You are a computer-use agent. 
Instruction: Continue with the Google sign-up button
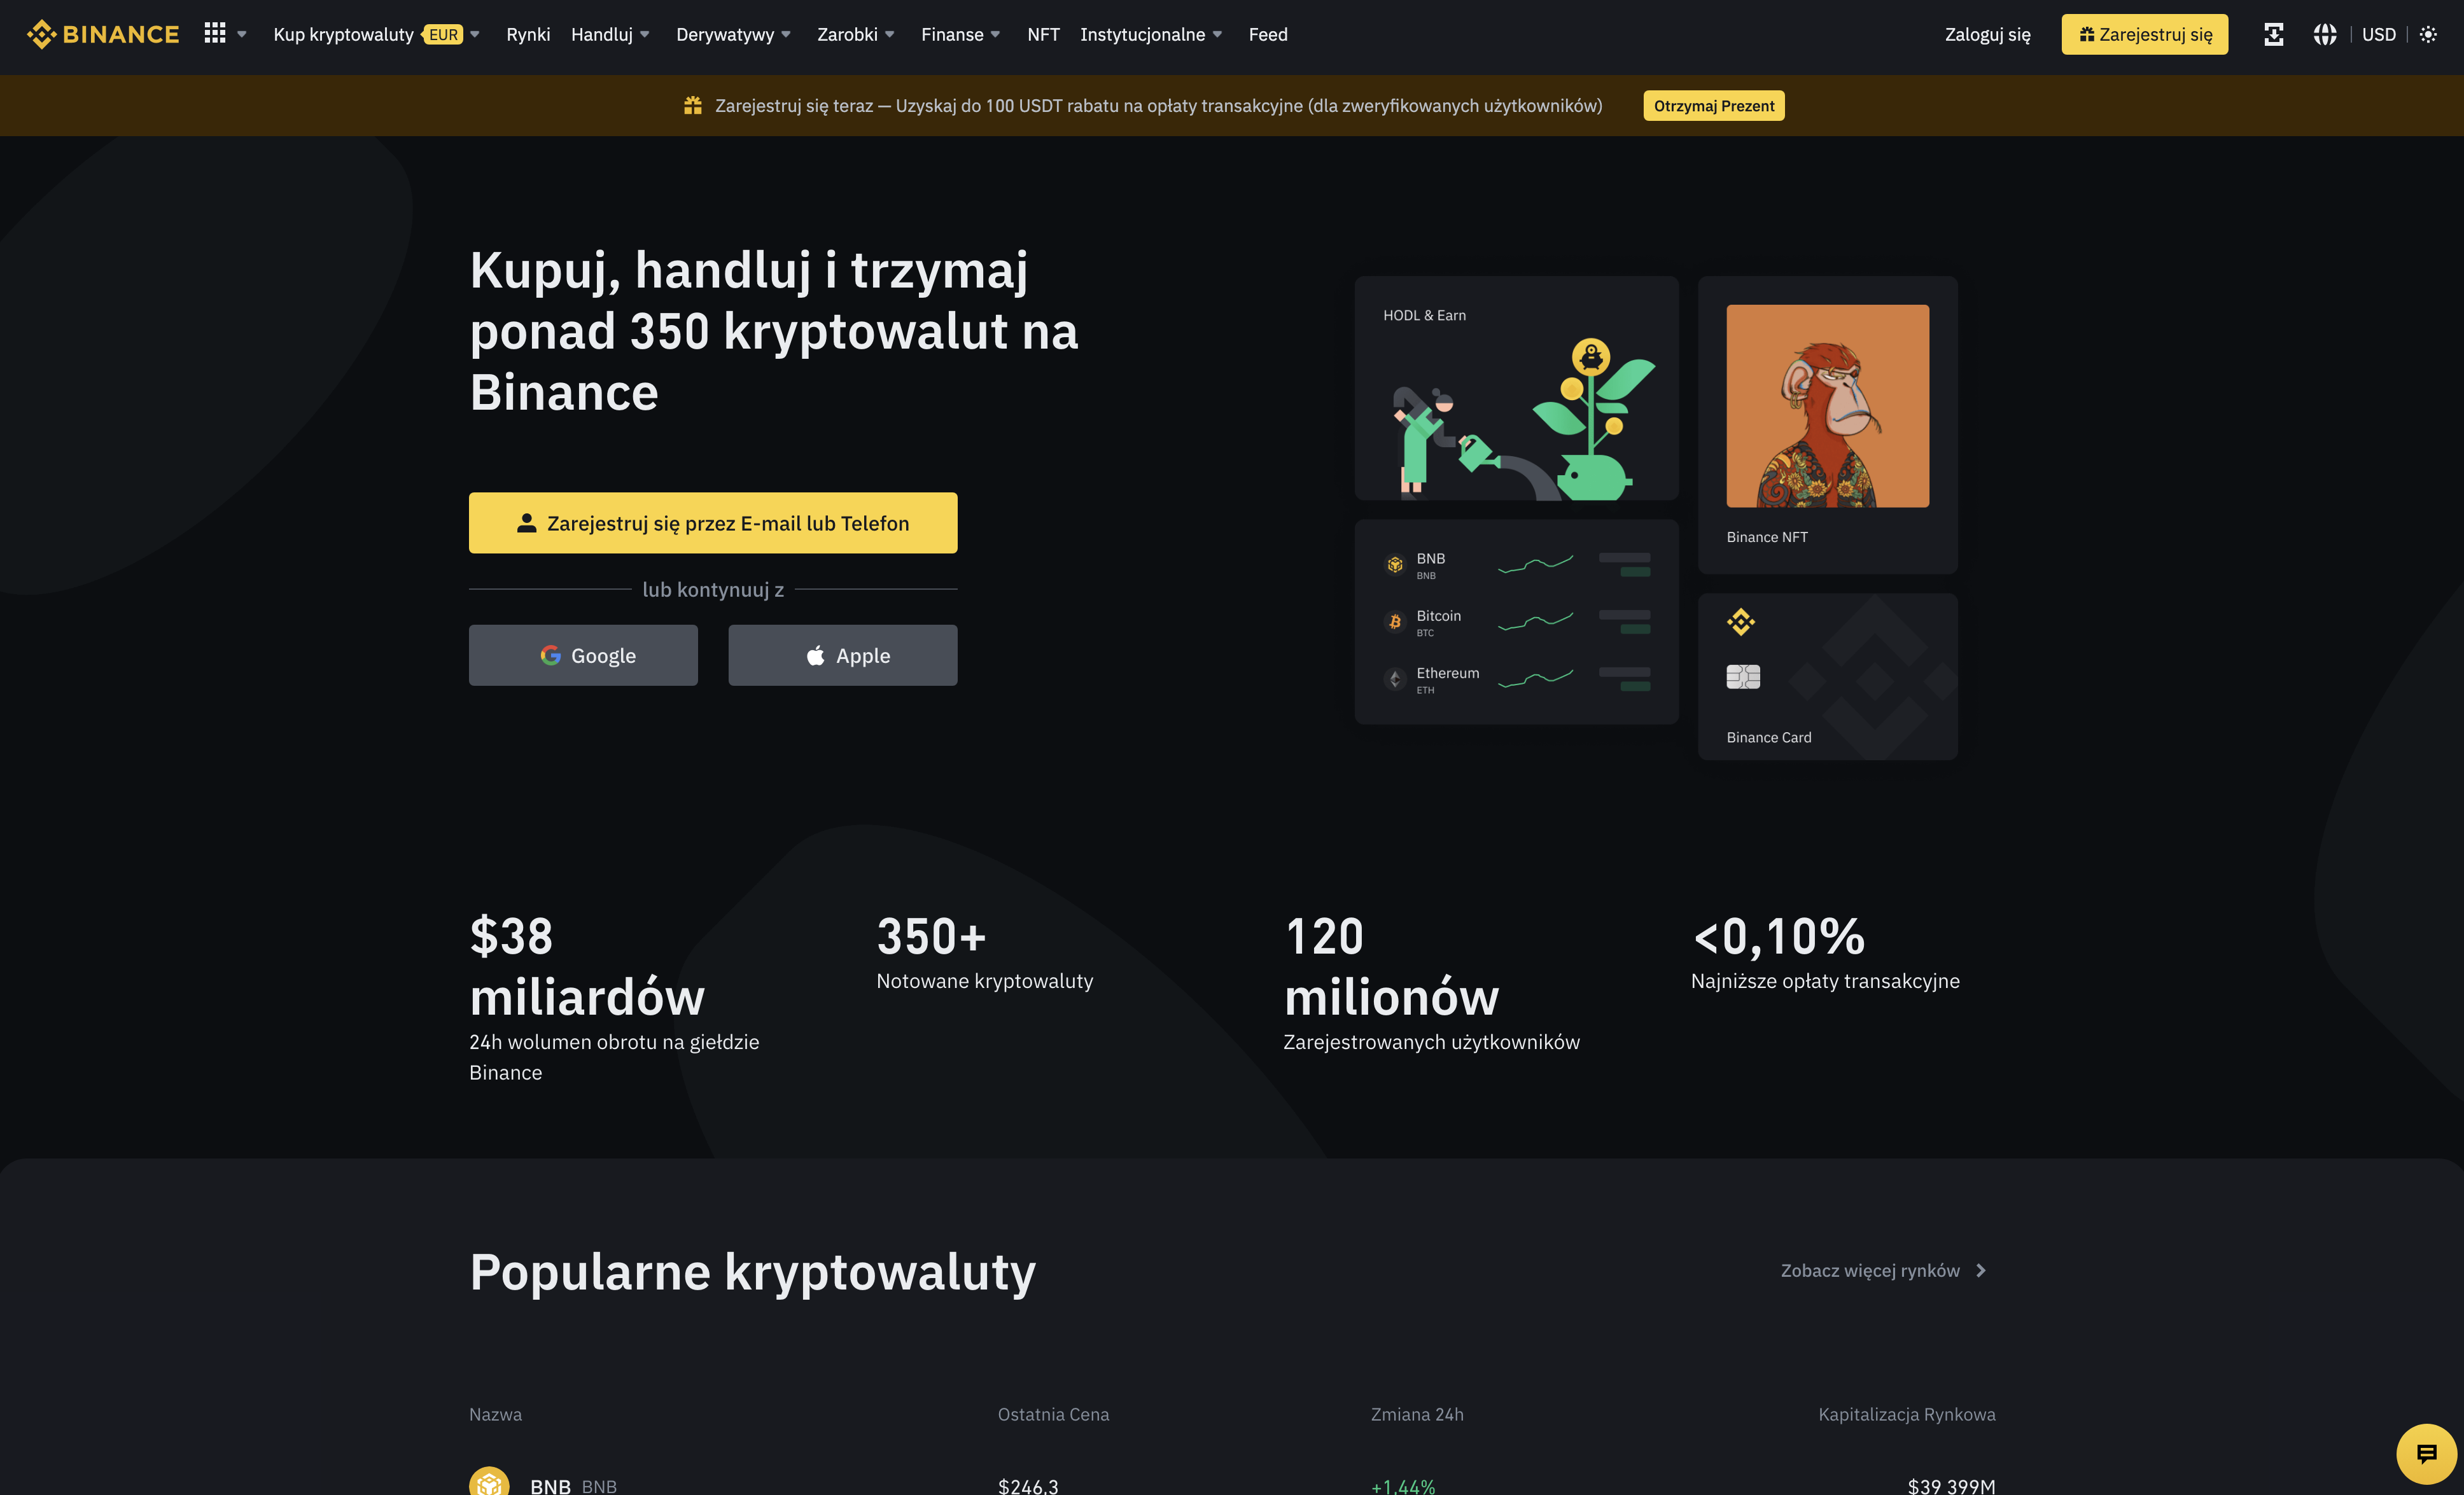(x=583, y=655)
